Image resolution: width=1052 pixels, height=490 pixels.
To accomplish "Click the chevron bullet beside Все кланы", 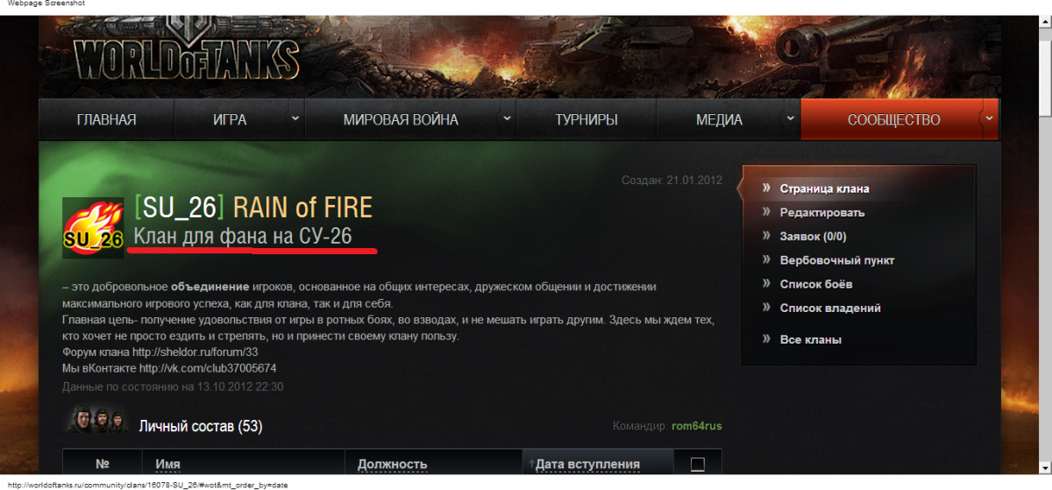I will [x=766, y=339].
